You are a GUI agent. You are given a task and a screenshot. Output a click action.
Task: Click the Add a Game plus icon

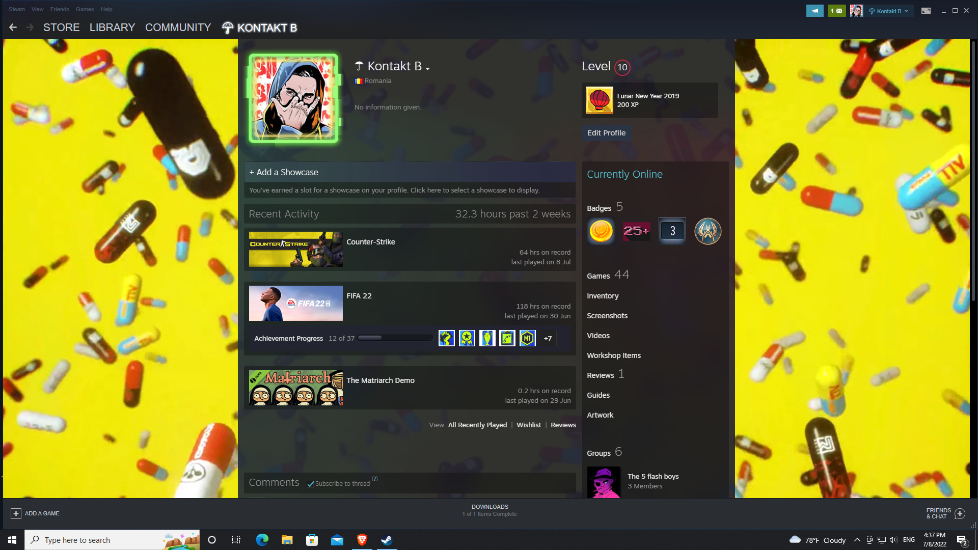click(x=16, y=513)
